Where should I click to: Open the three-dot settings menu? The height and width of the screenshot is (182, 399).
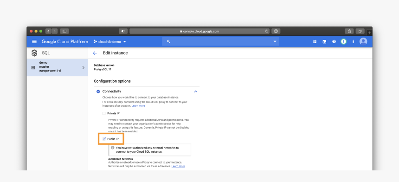(353, 41)
